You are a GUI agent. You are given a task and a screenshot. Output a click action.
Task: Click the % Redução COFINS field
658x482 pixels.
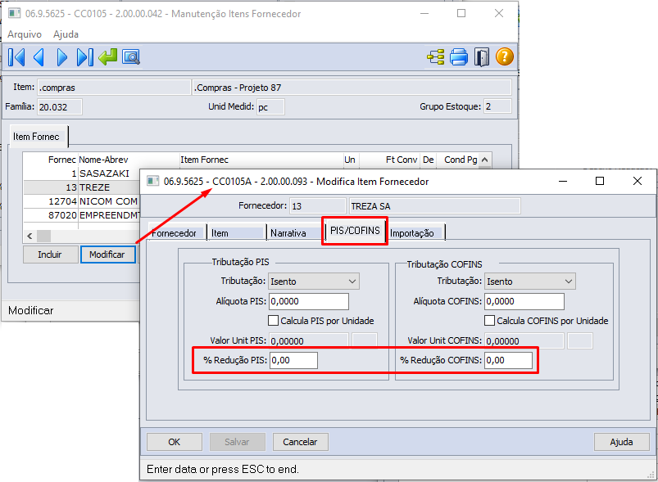pos(508,360)
